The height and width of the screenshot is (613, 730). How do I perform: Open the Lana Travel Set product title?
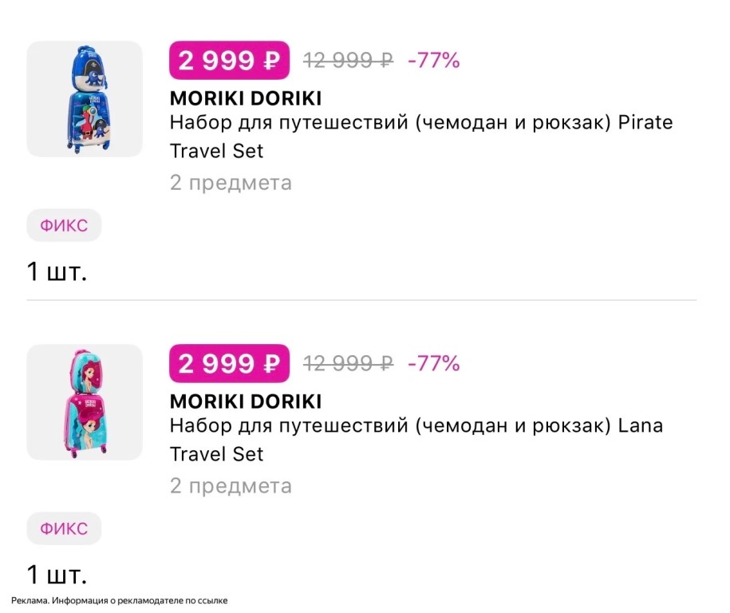pos(416,439)
